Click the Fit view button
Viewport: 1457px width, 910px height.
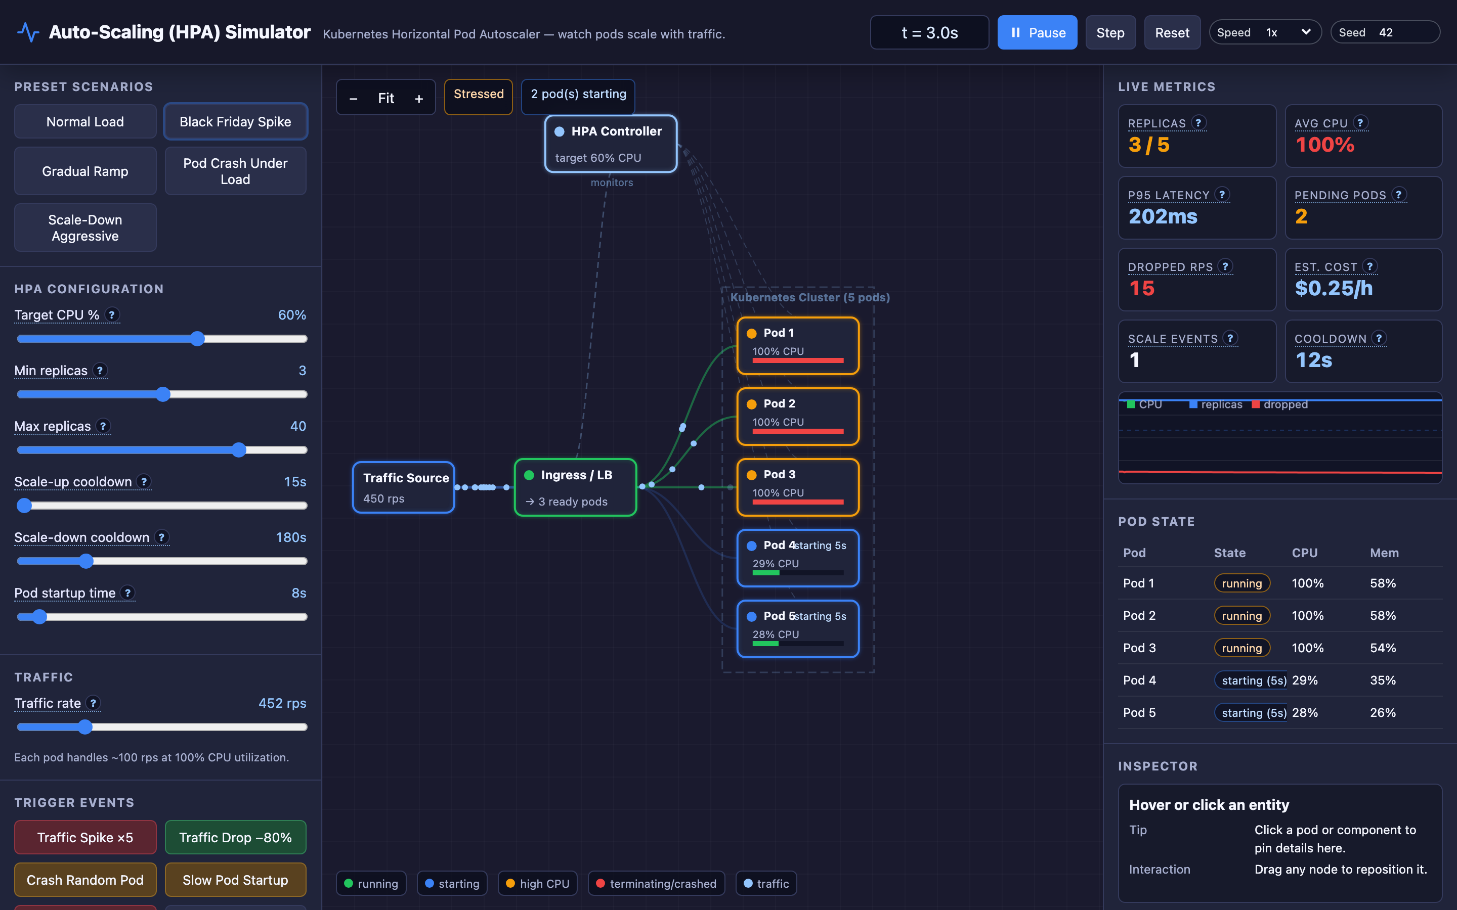(386, 98)
